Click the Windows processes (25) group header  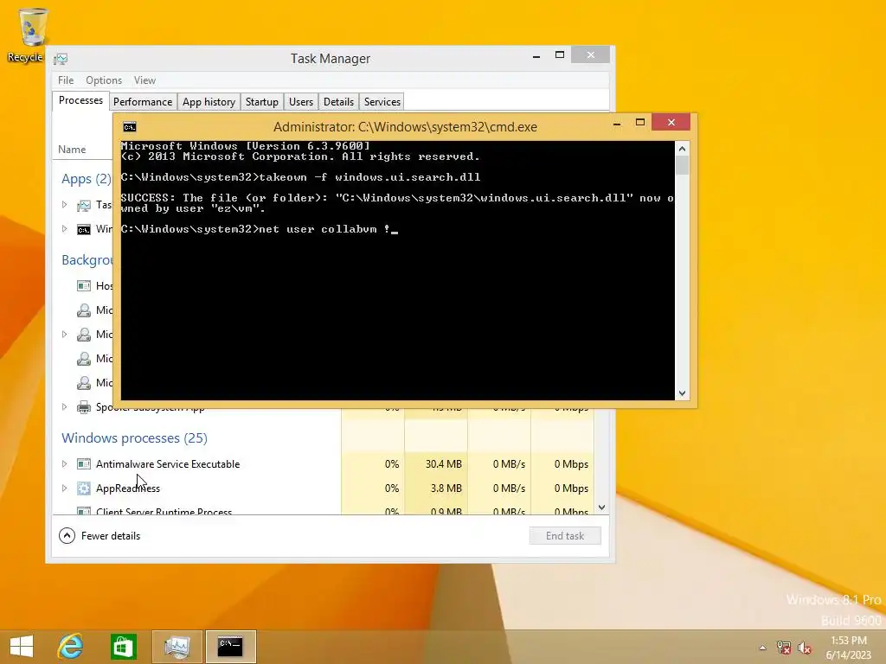pos(134,438)
